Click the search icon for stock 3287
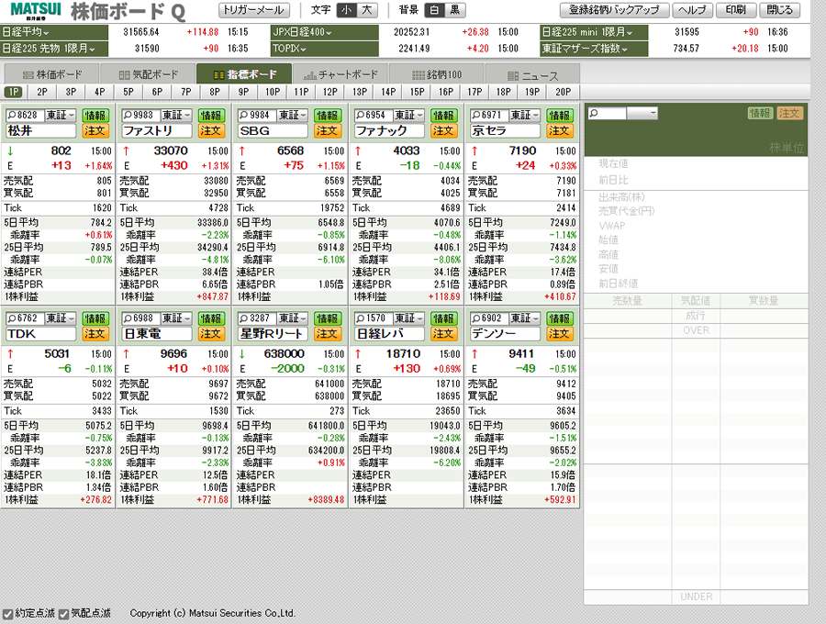 click(x=243, y=318)
